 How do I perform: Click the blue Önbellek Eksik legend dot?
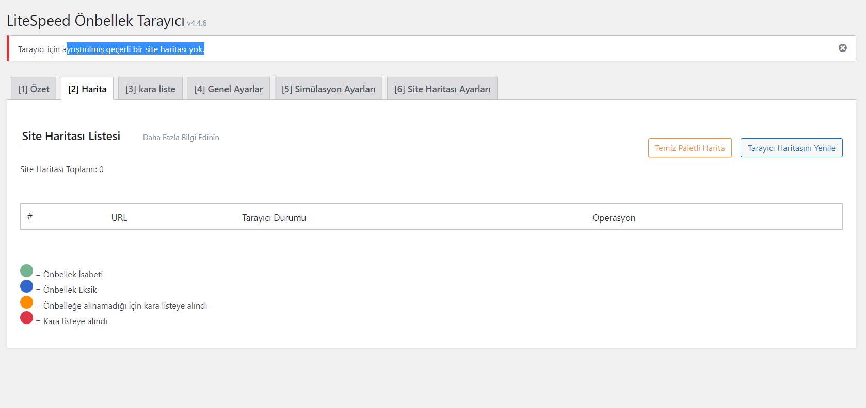click(26, 286)
